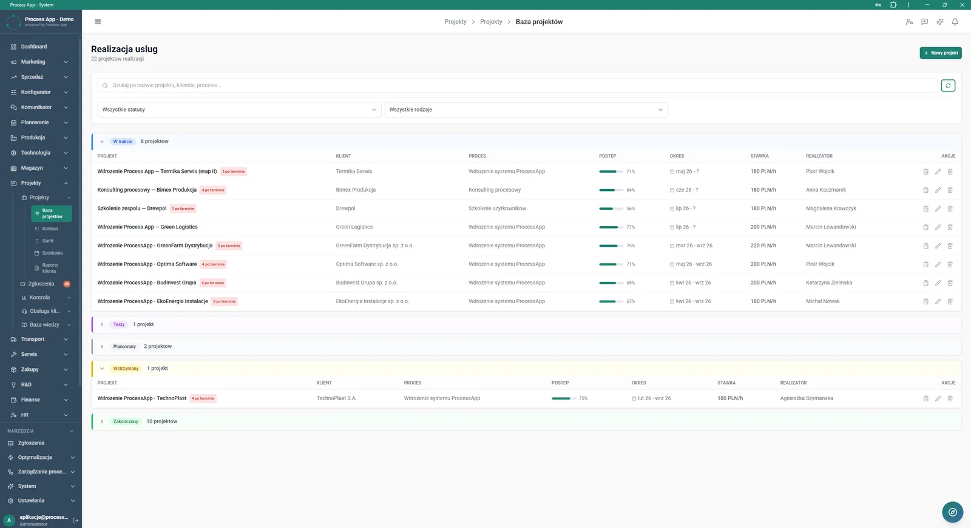Collapse the W trakcie project group
Image resolution: width=971 pixels, height=528 pixels.
(x=102, y=142)
